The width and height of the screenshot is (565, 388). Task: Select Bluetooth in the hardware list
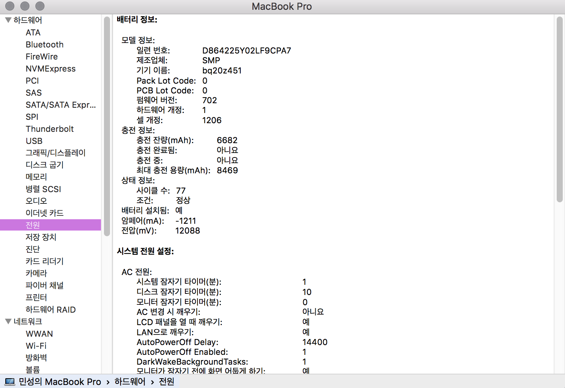click(44, 44)
